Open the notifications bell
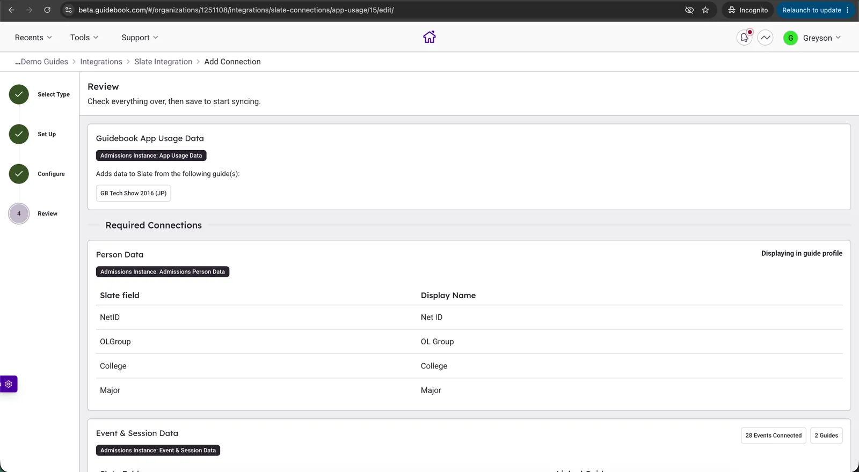The width and height of the screenshot is (859, 472). (744, 38)
